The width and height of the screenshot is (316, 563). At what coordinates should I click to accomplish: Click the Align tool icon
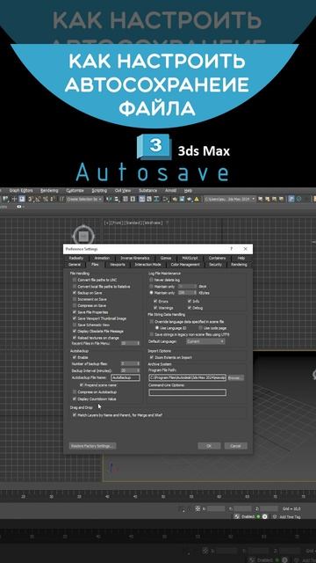click(x=117, y=199)
